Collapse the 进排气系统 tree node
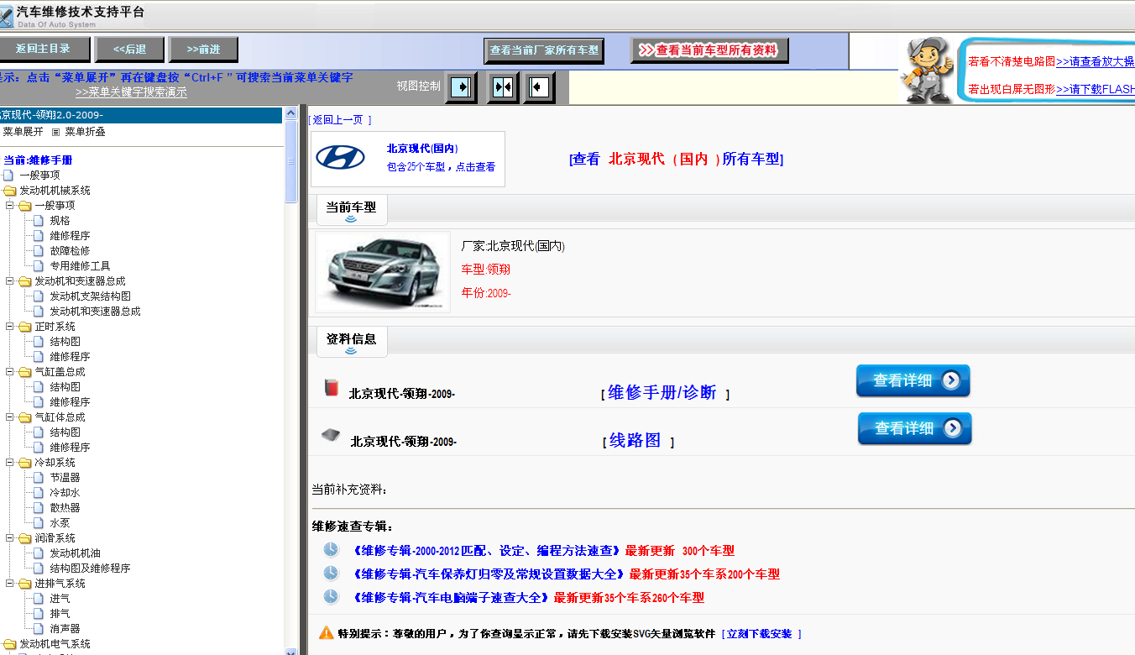The width and height of the screenshot is (1135, 655). coord(10,584)
